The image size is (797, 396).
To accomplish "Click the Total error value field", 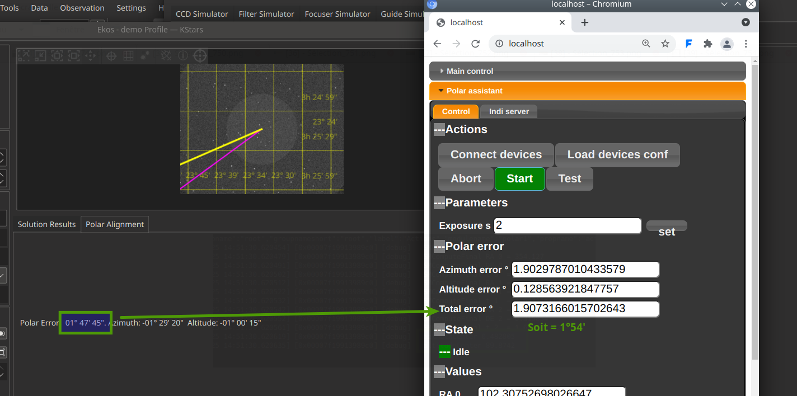I will point(585,309).
